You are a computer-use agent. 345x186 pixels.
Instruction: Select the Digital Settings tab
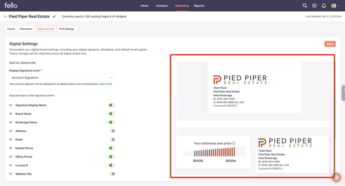46,29
